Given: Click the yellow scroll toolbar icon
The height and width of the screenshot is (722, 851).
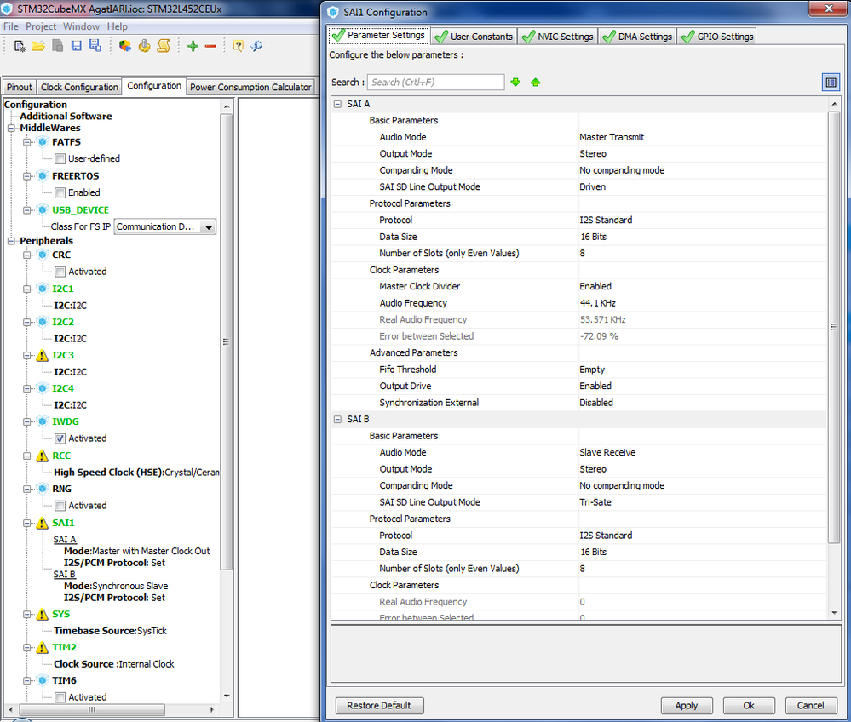Looking at the screenshot, I should (x=164, y=46).
